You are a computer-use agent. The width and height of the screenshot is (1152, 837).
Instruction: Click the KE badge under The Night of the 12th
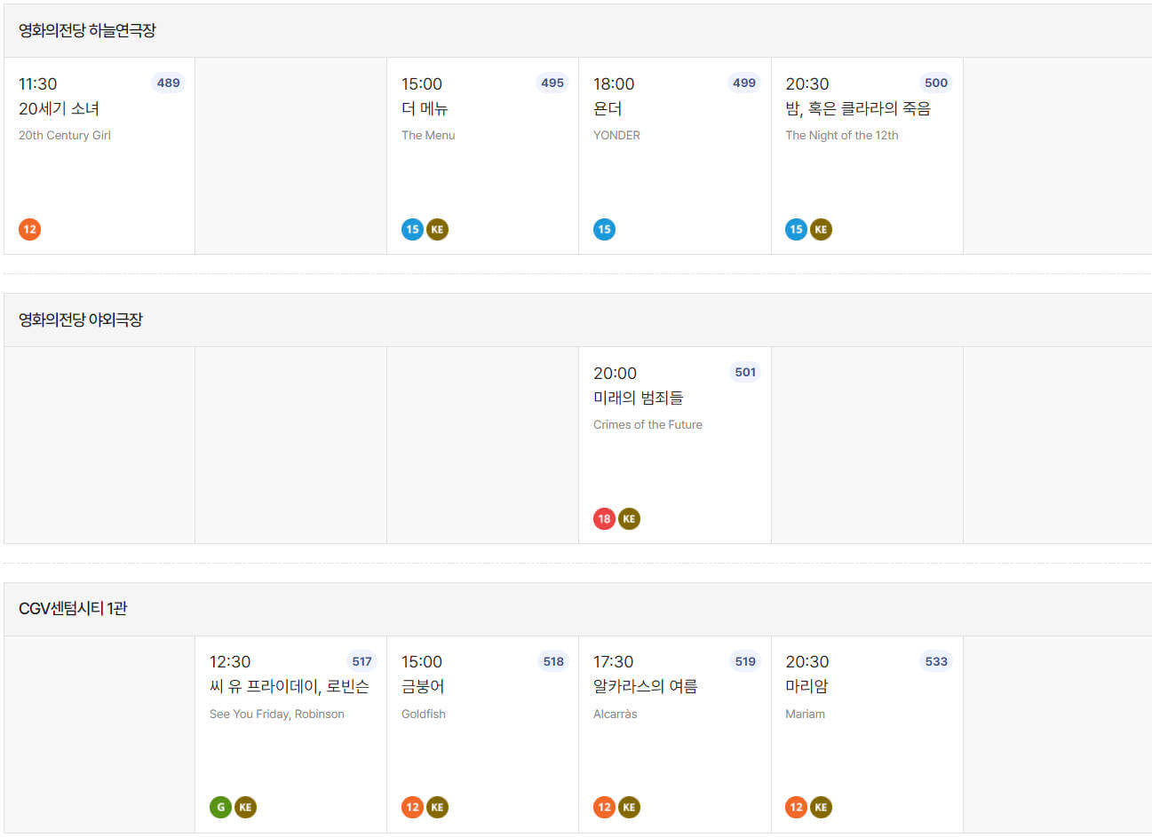coord(821,229)
